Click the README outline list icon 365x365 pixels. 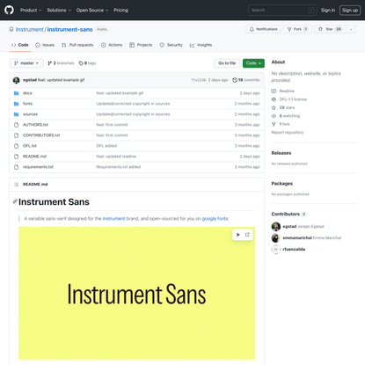click(x=16, y=184)
